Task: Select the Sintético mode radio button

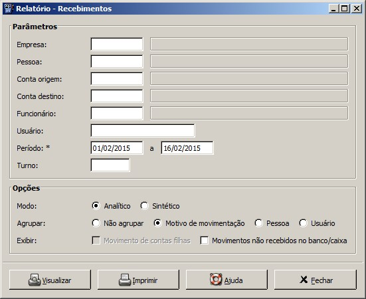Action: (x=144, y=206)
